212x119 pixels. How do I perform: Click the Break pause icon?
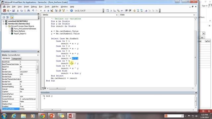tap(45, 11)
